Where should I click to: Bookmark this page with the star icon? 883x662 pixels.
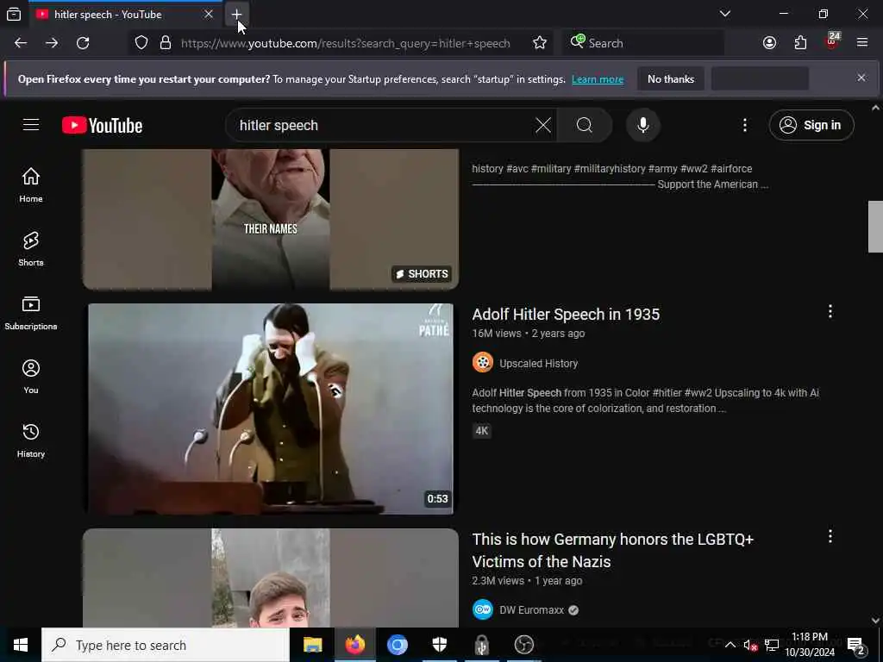point(540,43)
